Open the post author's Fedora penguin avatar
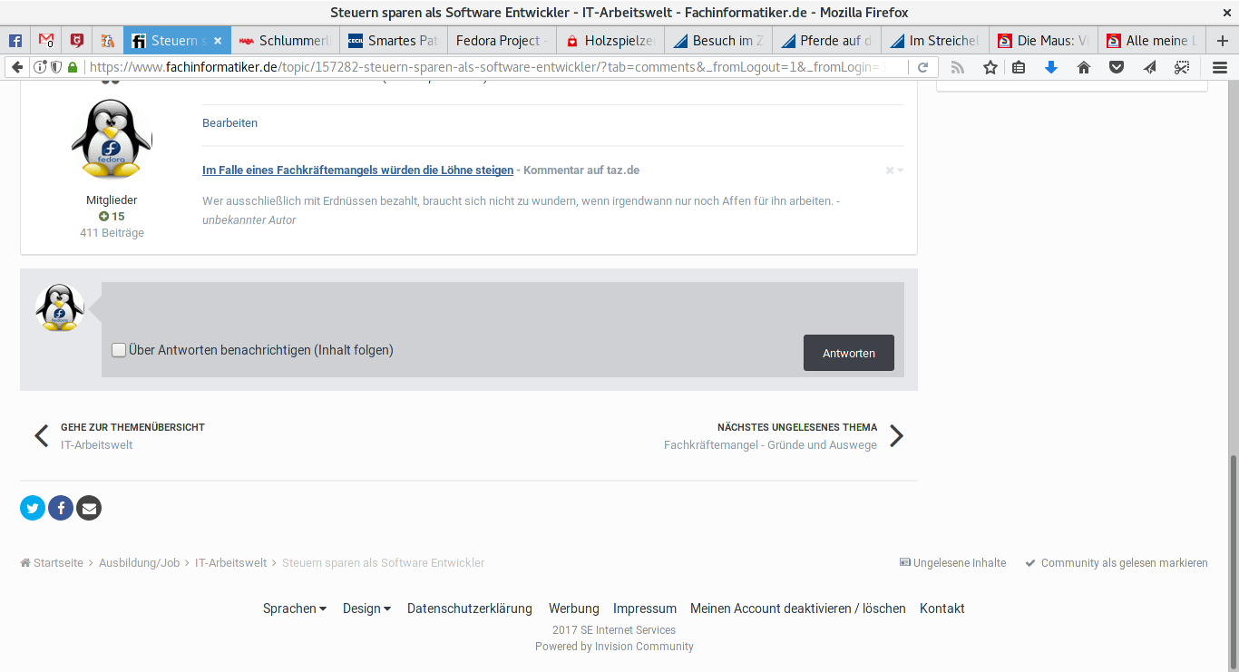The width and height of the screenshot is (1239, 672). coord(112,139)
